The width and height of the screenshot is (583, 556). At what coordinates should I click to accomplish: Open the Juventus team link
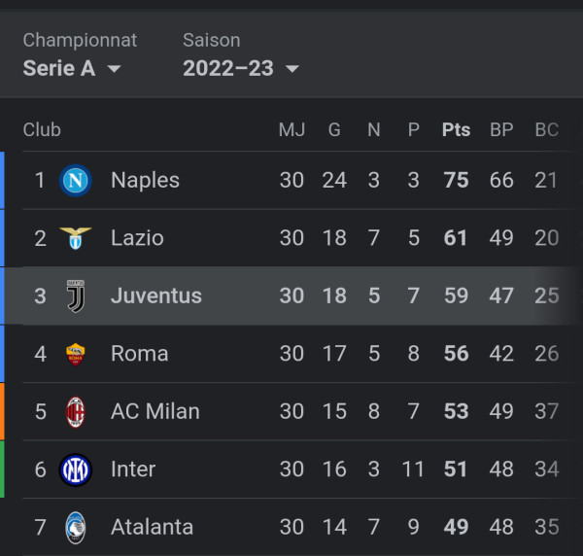pyautogui.click(x=155, y=295)
